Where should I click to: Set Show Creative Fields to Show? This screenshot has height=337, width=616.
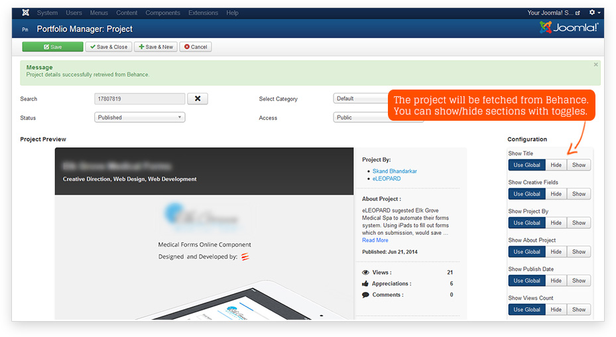click(579, 194)
